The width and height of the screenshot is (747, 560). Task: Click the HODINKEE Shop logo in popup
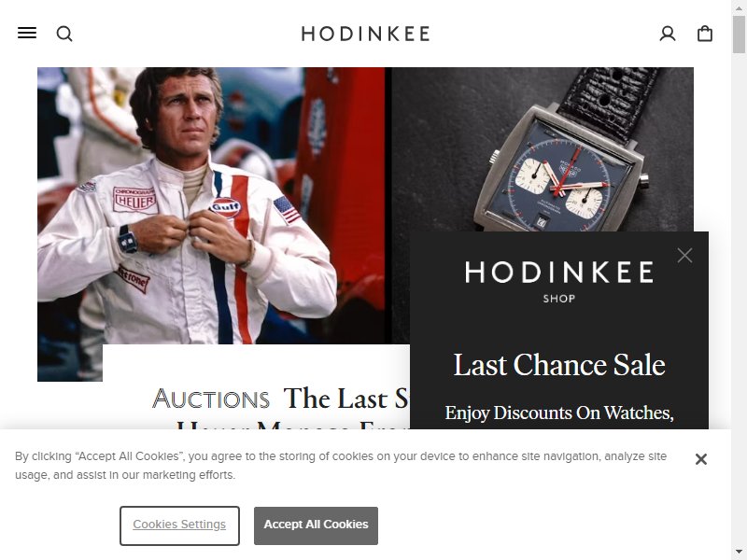pos(558,281)
